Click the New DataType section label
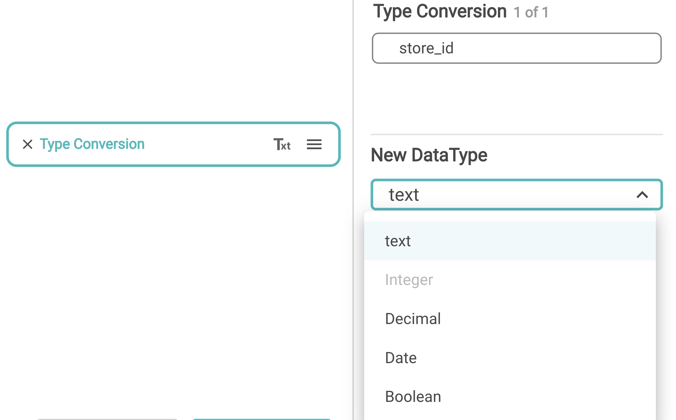This screenshot has width=676, height=420. tap(429, 155)
